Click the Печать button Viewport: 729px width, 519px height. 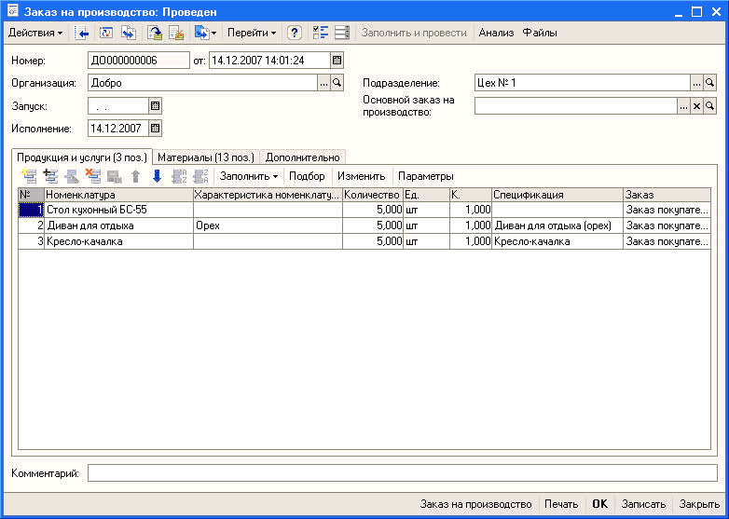coord(561,504)
